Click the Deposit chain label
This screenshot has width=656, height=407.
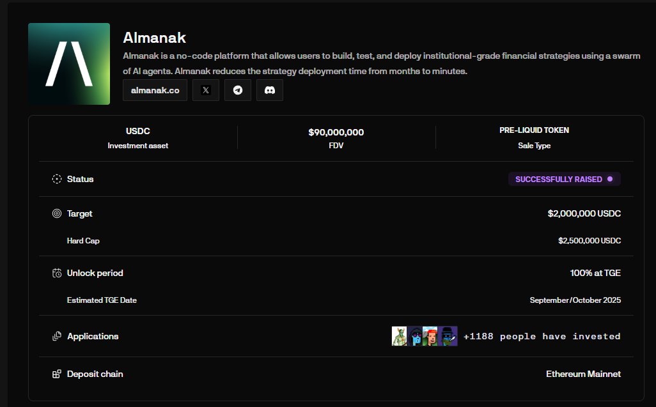[95, 374]
